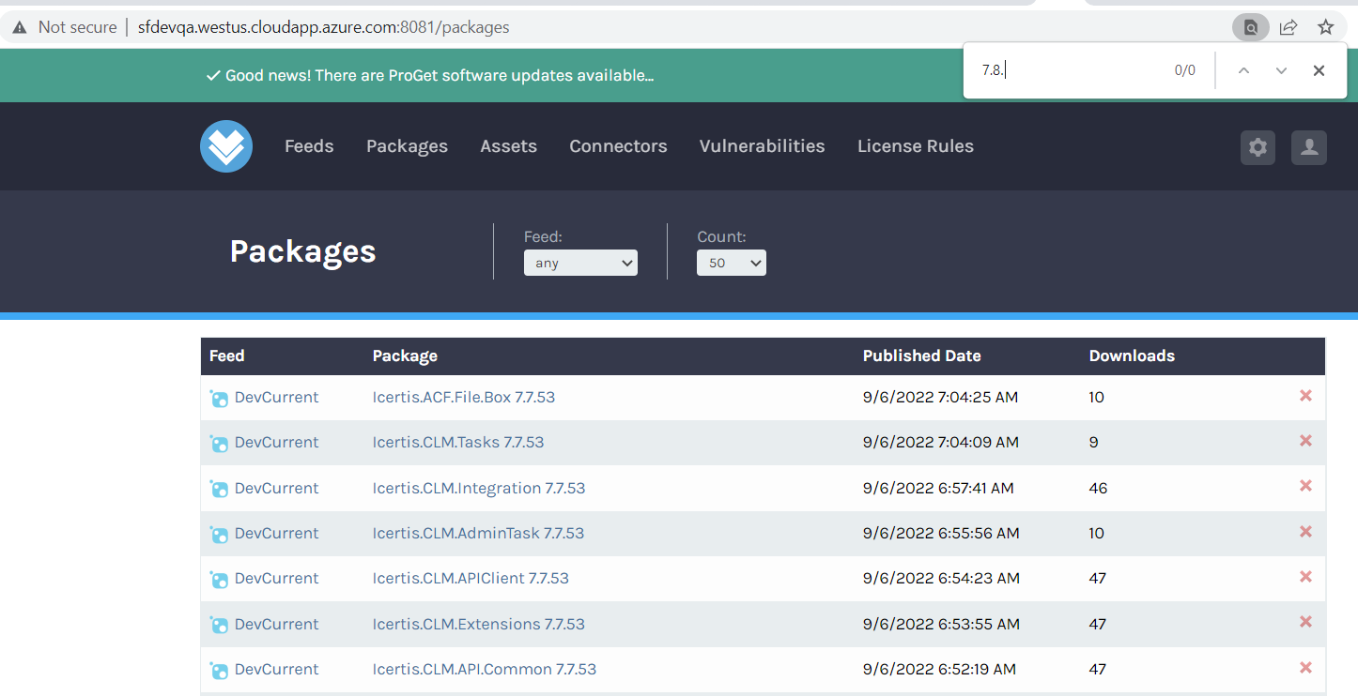The image size is (1358, 696).
Task: Click feed icon in CLM.Tasks row
Action: [219, 444]
